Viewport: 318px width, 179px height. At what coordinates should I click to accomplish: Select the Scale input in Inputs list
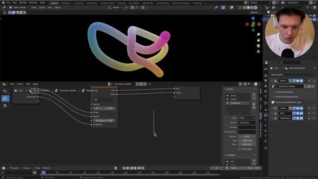point(238,95)
